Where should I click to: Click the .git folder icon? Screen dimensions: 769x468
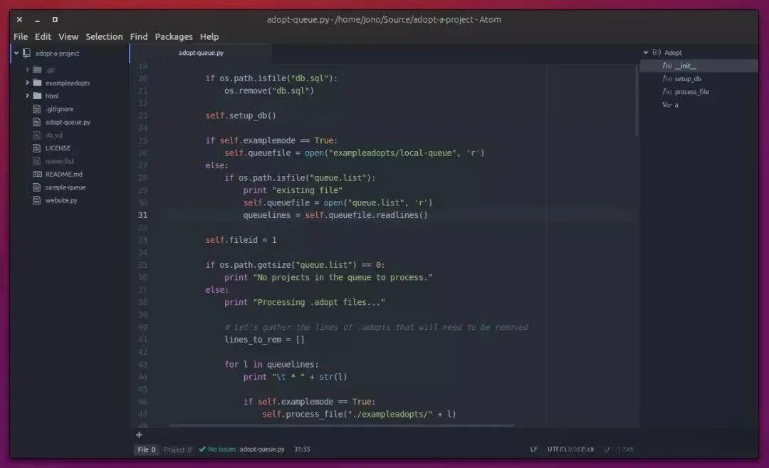[37, 70]
